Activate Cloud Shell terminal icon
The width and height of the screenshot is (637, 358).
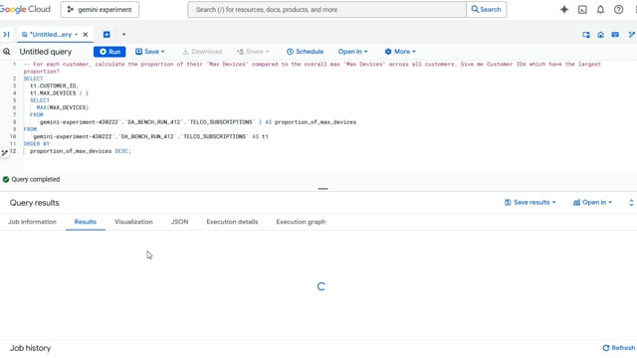[582, 10]
